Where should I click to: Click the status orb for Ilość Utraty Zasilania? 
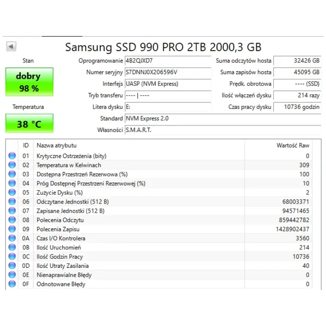click(x=12, y=265)
